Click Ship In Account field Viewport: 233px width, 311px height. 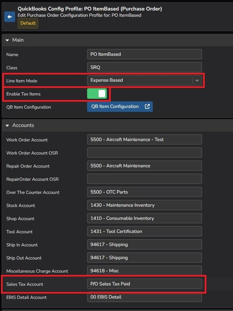point(144,244)
